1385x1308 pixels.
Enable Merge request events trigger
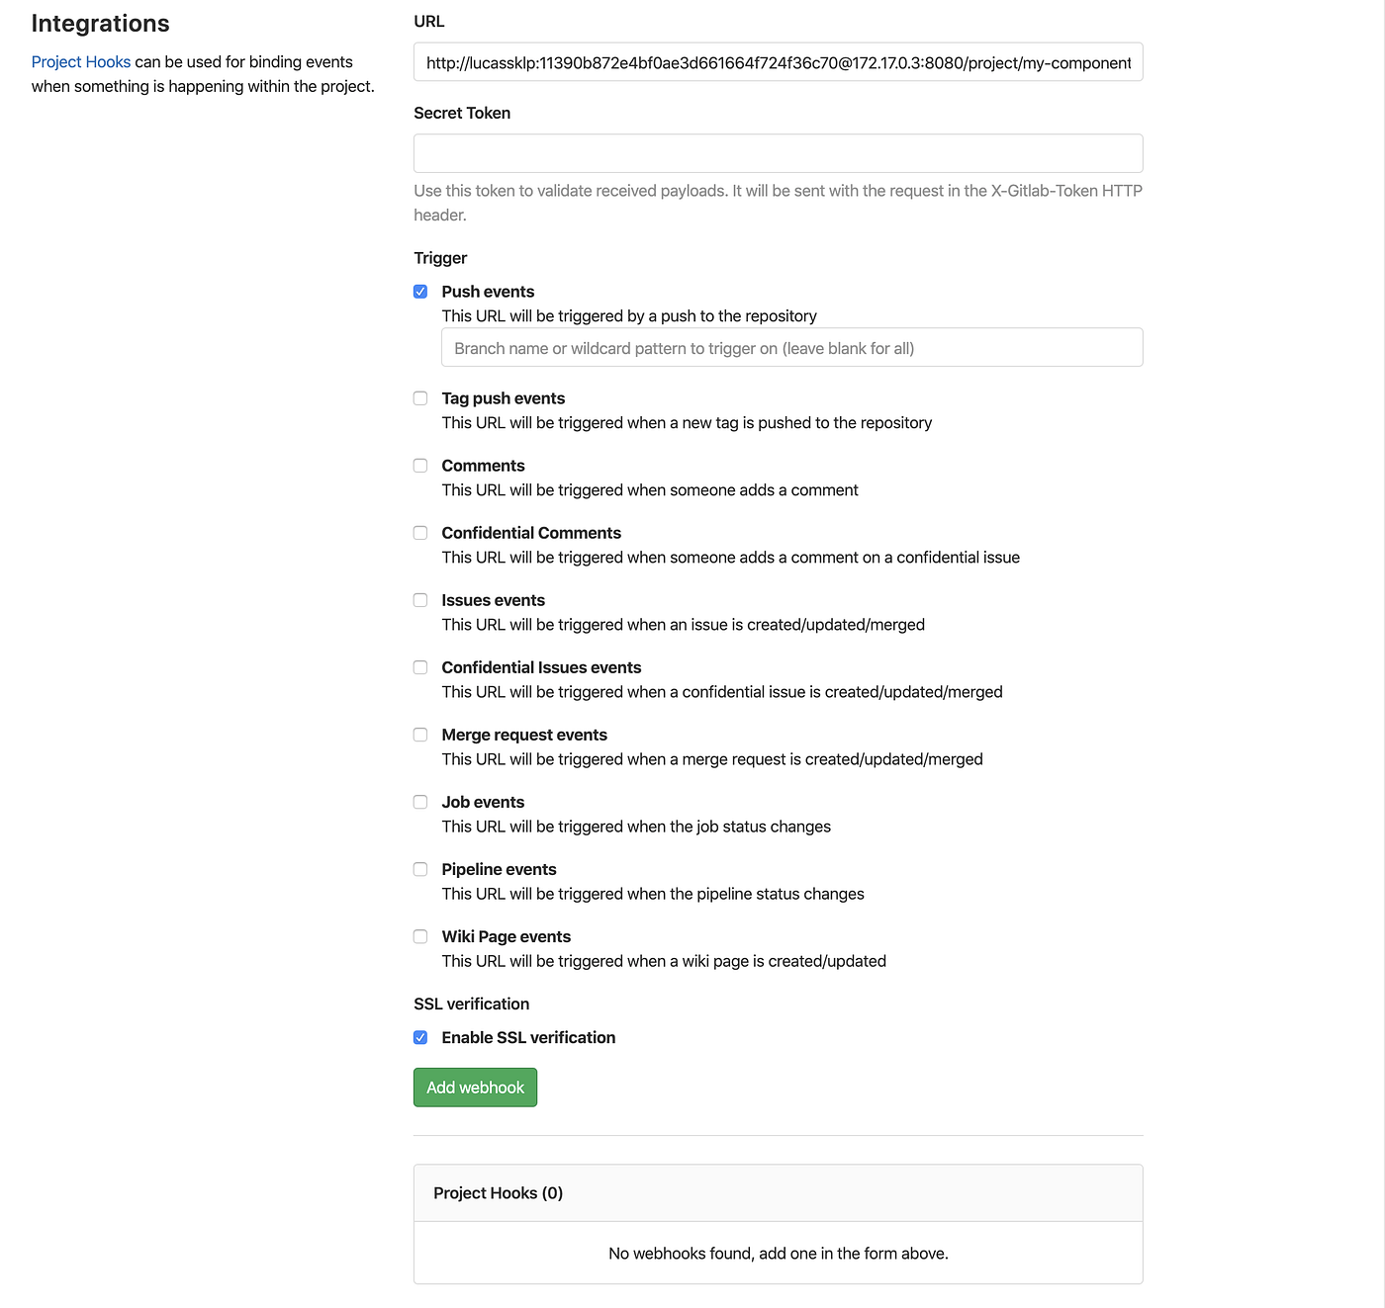coord(420,735)
